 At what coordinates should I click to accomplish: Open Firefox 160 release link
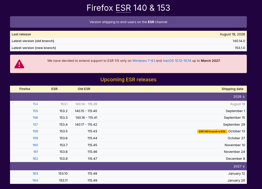35,145
